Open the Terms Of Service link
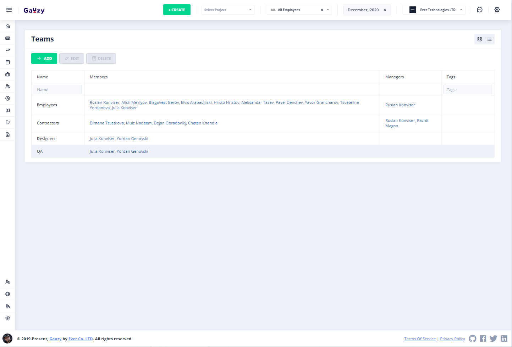Screen dimensions: 512x347 coord(420,339)
